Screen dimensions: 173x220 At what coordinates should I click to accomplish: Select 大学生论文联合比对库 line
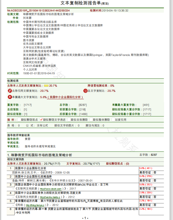click(37, 47)
